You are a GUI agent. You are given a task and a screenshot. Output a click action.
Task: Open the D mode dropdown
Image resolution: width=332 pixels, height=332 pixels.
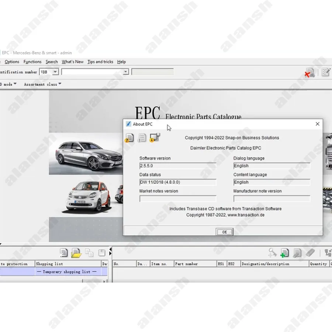[8, 84]
